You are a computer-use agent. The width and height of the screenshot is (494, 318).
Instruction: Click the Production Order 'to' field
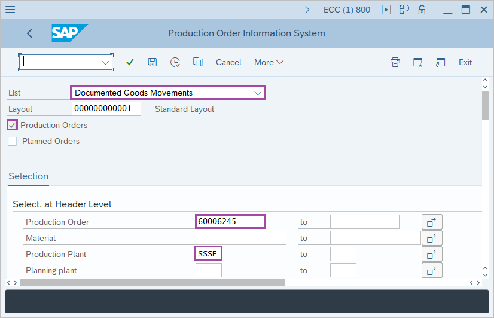pyautogui.click(x=364, y=222)
